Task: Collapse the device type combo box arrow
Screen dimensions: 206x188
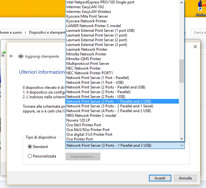Action: [182, 145]
